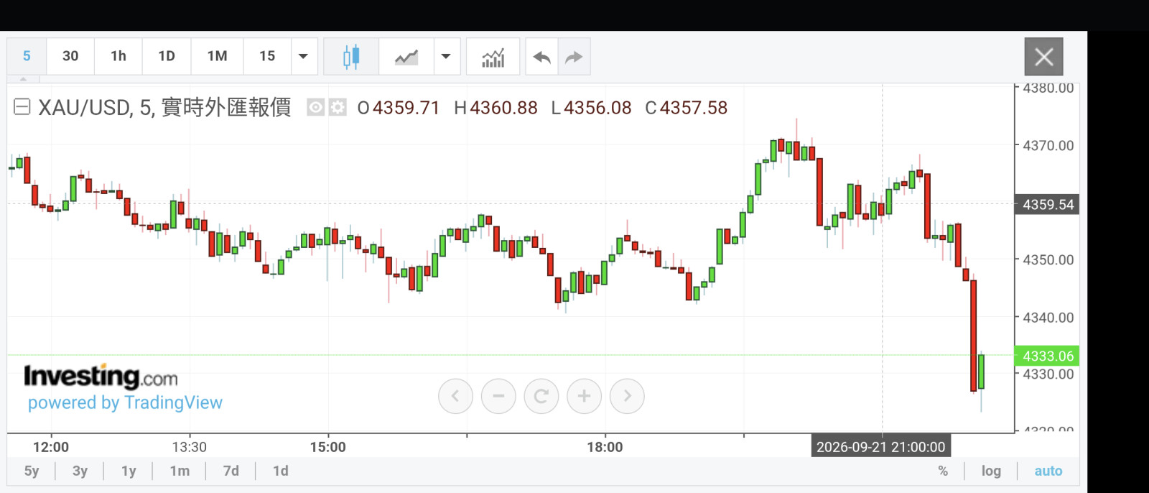Set date range to 7d
Viewport: 1149px width, 493px height.
pyautogui.click(x=231, y=471)
